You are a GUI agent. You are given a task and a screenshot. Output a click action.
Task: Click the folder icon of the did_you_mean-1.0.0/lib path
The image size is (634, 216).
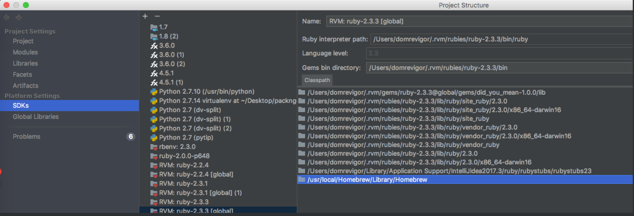coord(302,92)
